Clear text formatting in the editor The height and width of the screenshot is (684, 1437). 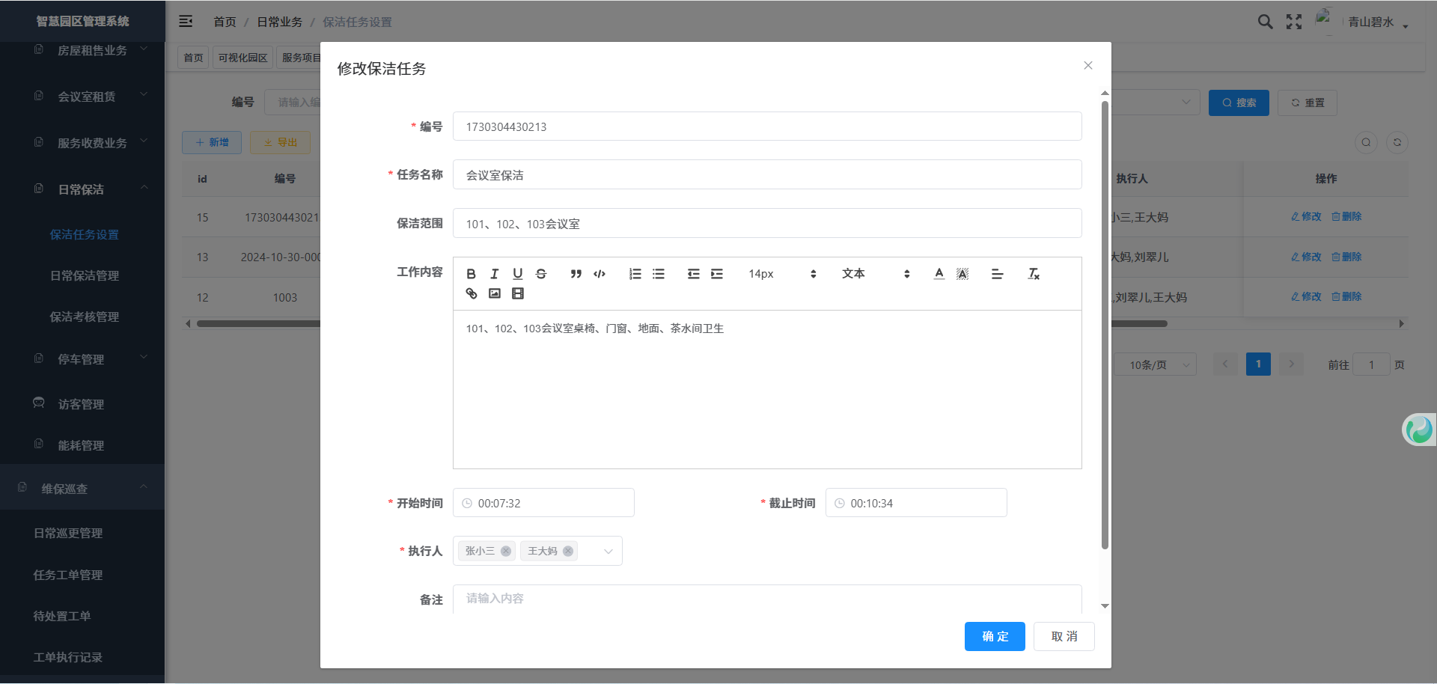(1034, 274)
